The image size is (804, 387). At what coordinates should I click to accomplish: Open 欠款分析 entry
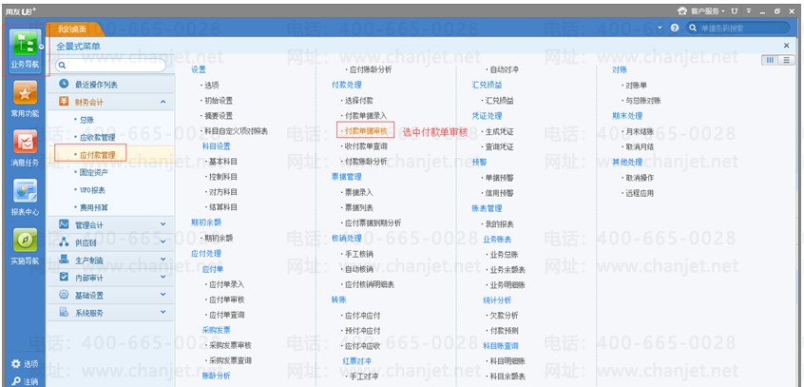pyautogui.click(x=504, y=315)
